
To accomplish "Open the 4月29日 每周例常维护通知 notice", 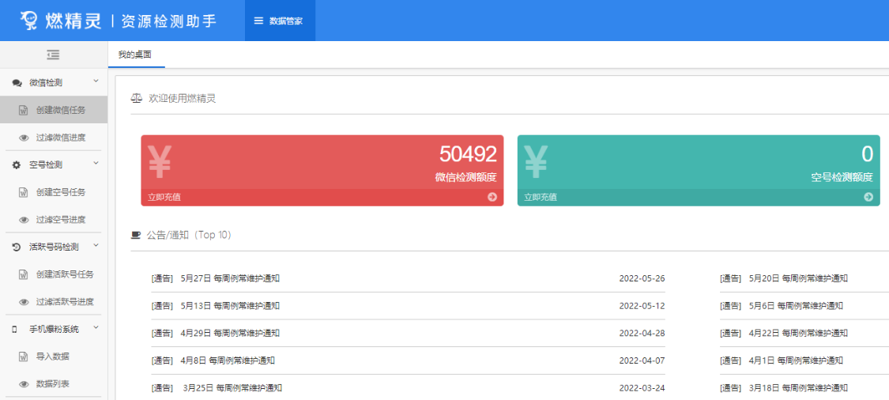I will [x=230, y=333].
